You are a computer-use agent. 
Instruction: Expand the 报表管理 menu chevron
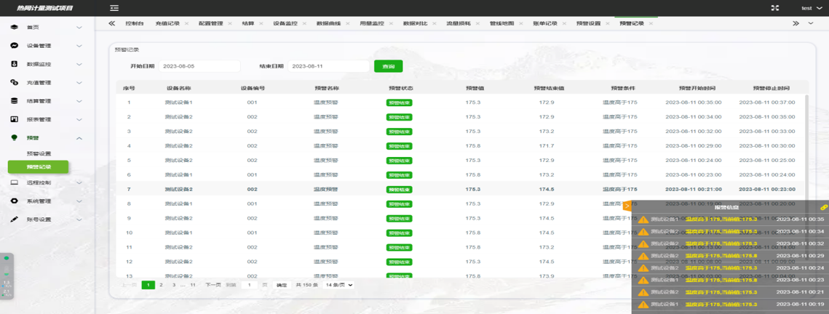tap(79, 119)
